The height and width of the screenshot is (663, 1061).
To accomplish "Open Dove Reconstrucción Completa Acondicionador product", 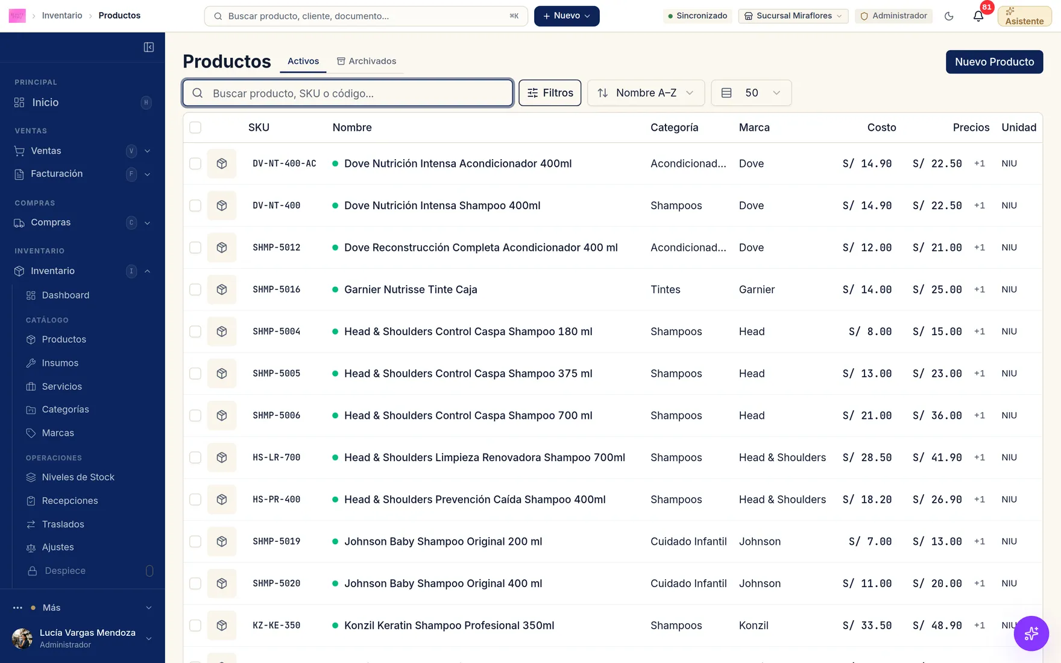I will coord(481,248).
